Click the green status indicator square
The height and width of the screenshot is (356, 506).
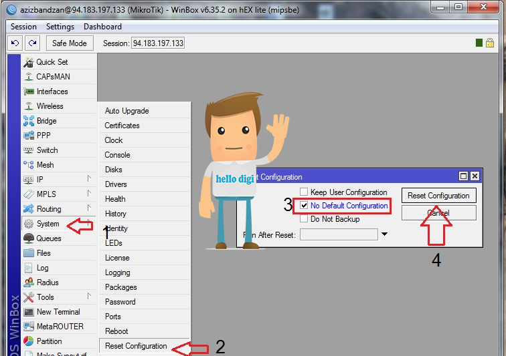[x=479, y=43]
